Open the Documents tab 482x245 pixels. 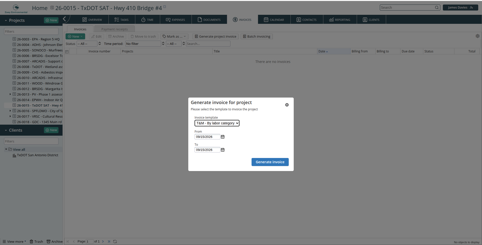[x=209, y=20]
